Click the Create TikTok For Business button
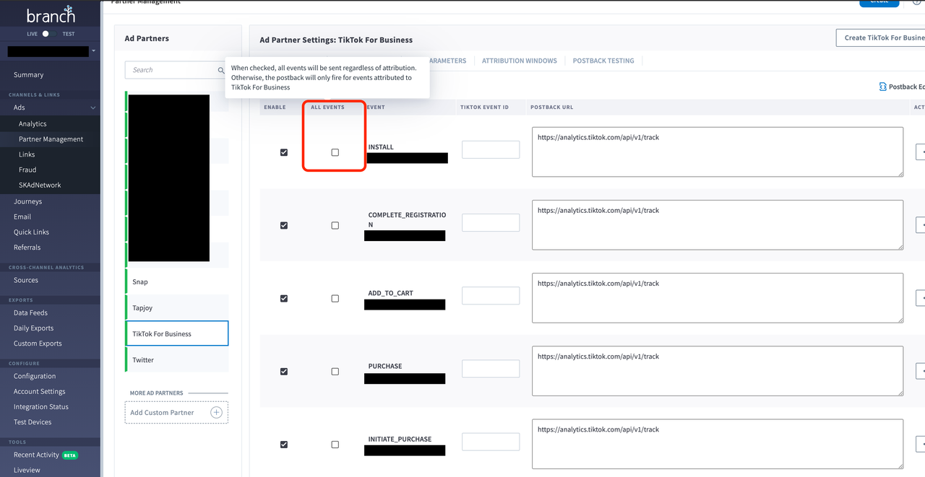Viewport: 925px width, 477px height. (x=879, y=38)
